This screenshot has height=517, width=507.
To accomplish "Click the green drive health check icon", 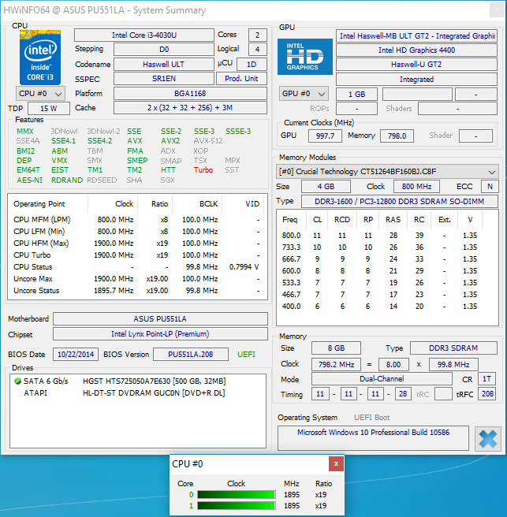I will pos(18,381).
